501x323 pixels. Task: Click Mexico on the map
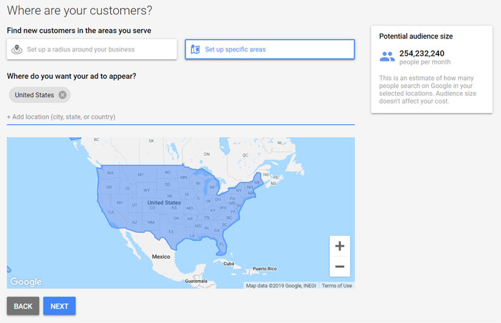(x=161, y=257)
